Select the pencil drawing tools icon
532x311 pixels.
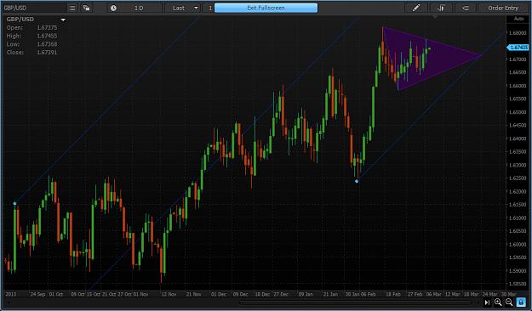[x=416, y=8]
